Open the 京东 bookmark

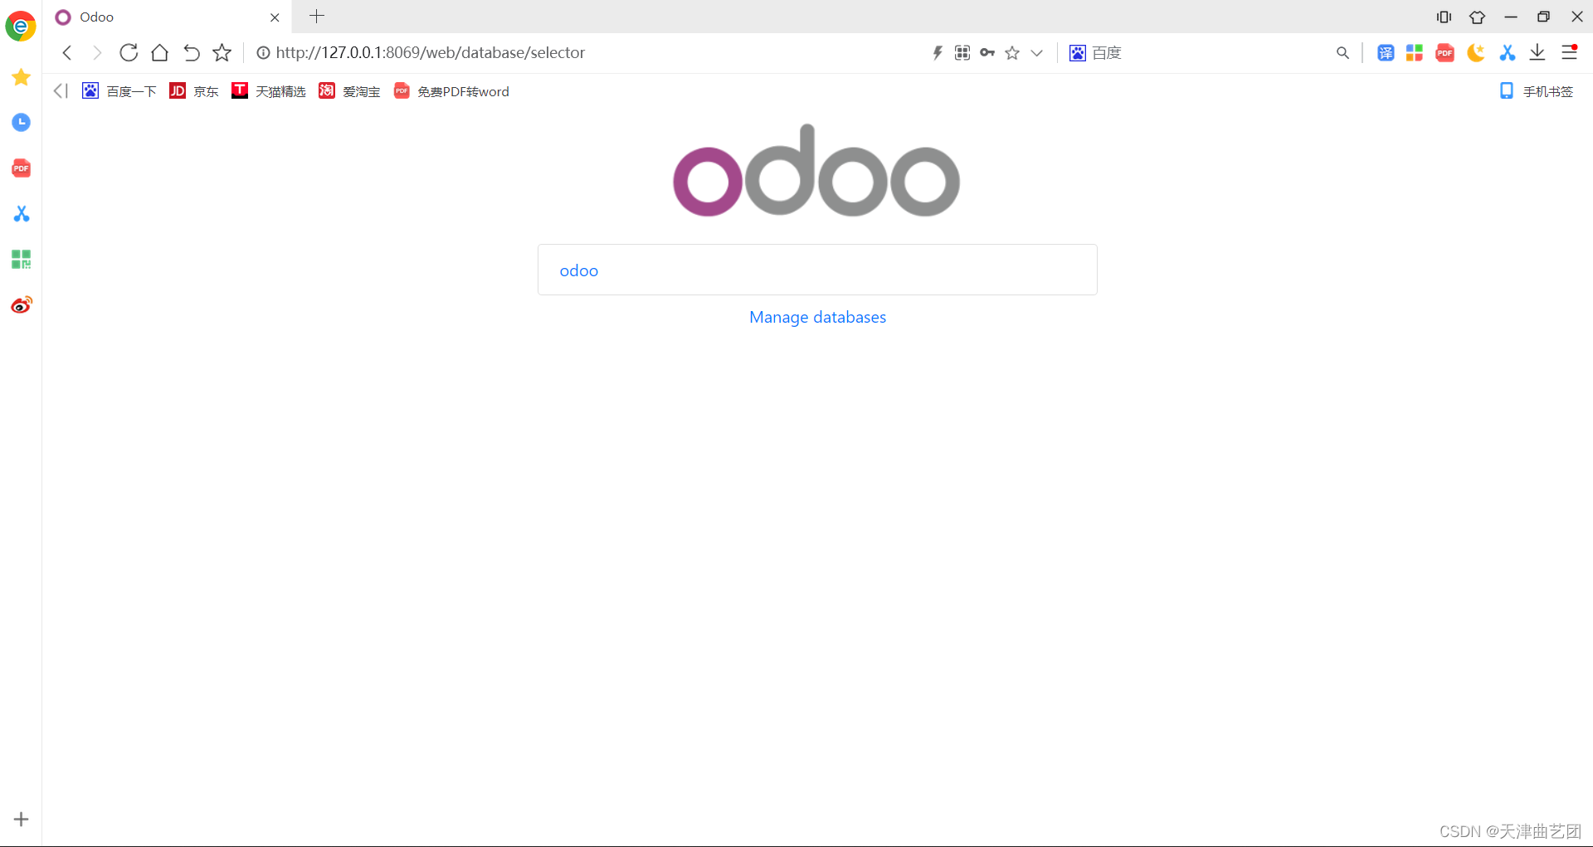pyautogui.click(x=193, y=91)
